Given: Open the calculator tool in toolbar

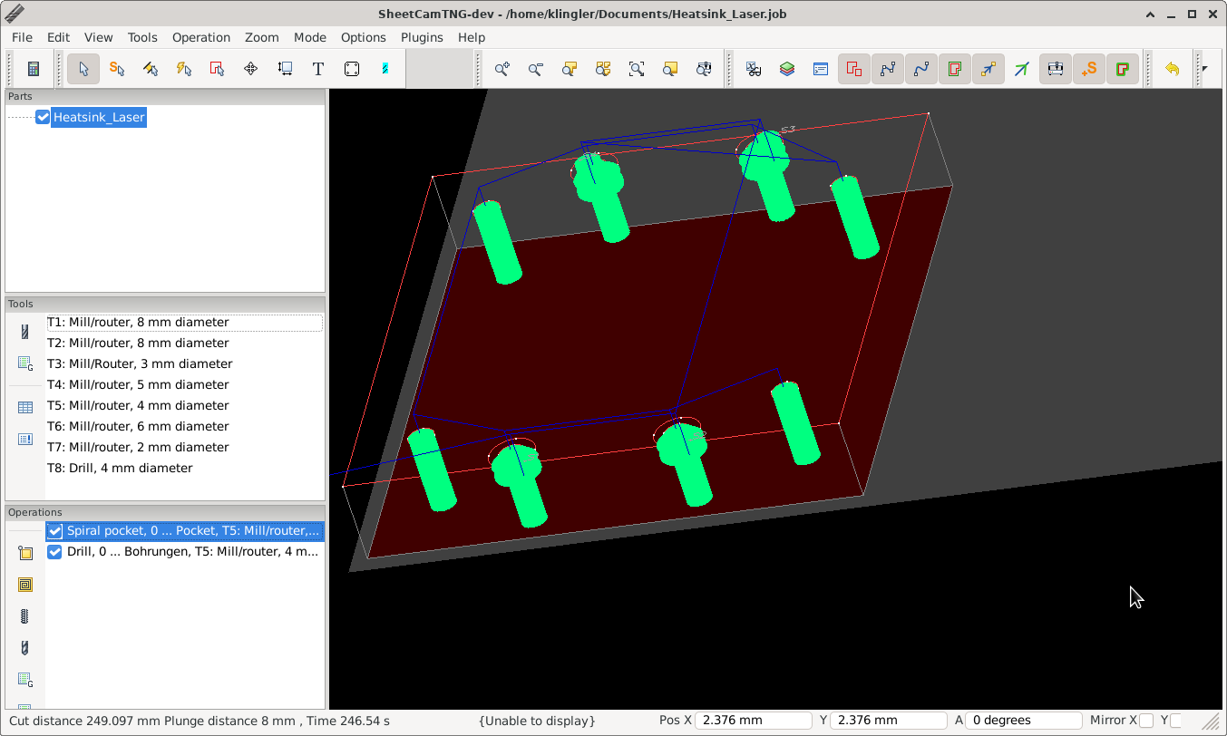Looking at the screenshot, I should point(34,69).
